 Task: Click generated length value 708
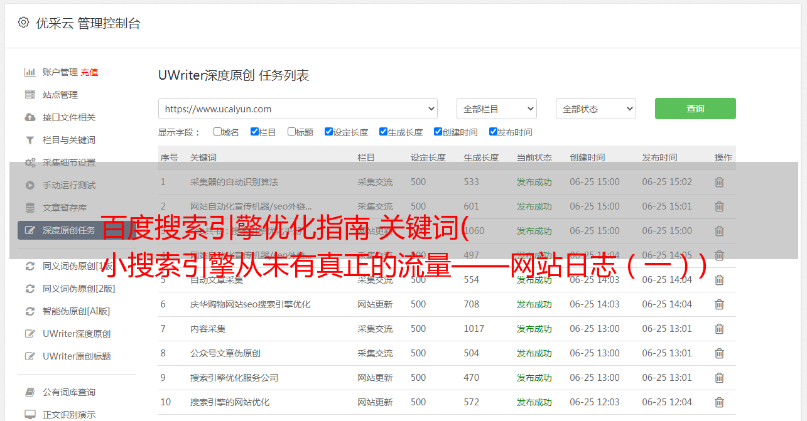pyautogui.click(x=471, y=304)
